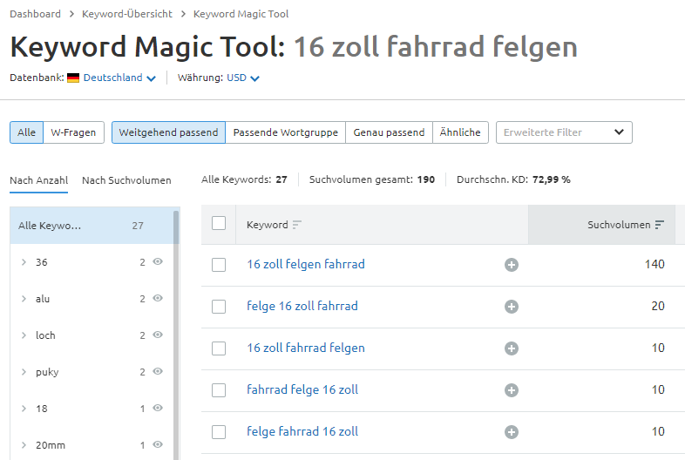Check the box for 'felge 16 zoll fahrrad'
Viewport: 685px width, 460px height.
click(219, 307)
